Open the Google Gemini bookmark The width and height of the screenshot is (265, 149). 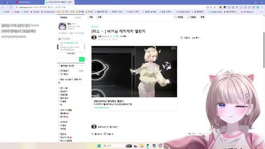pyautogui.click(x=183, y=12)
